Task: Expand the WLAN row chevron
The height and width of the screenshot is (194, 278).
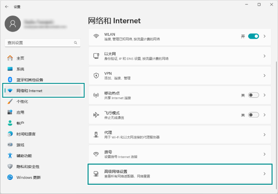Action: (265, 36)
